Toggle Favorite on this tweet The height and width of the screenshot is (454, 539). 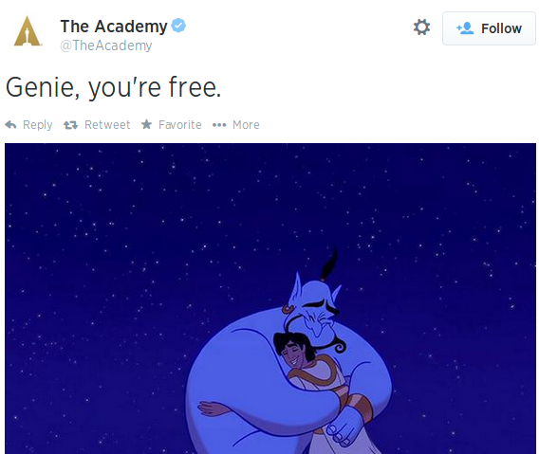pos(172,125)
